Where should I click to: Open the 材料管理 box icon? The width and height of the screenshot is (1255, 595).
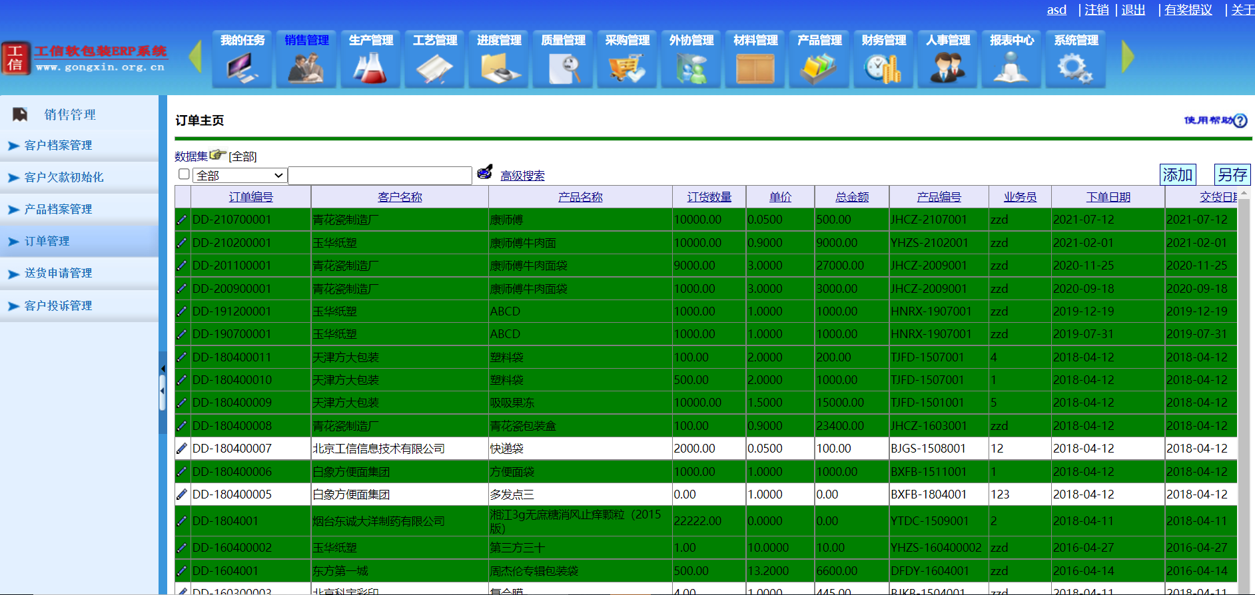(755, 59)
